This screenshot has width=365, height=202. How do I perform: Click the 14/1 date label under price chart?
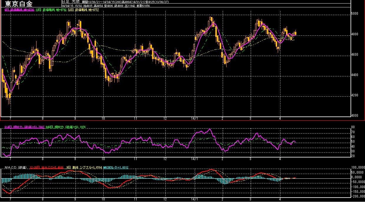[194, 119]
